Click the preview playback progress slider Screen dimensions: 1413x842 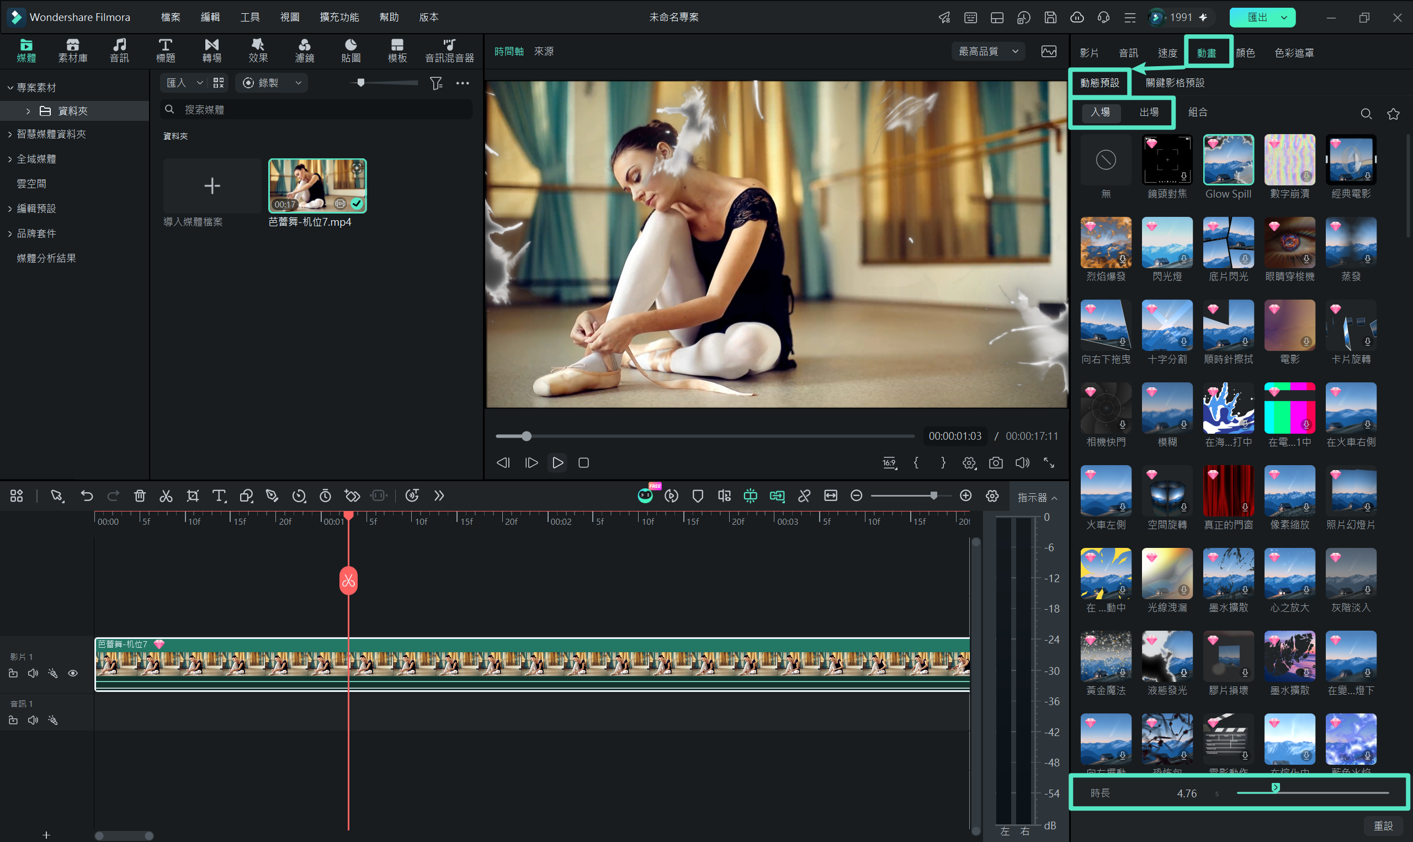pos(704,436)
